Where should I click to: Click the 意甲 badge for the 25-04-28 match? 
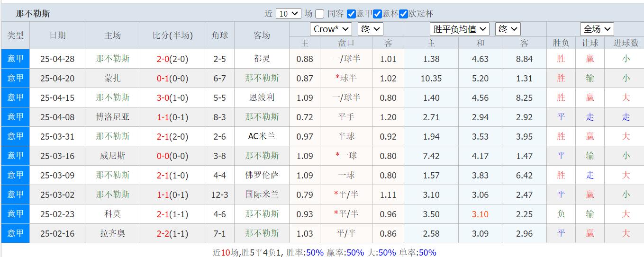[x=15, y=59]
